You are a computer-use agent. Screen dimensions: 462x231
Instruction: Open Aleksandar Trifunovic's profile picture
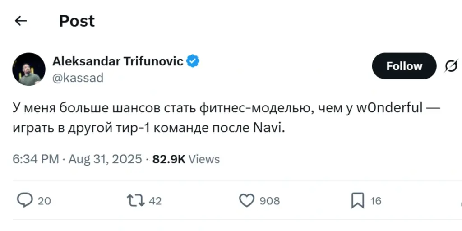pyautogui.click(x=29, y=69)
